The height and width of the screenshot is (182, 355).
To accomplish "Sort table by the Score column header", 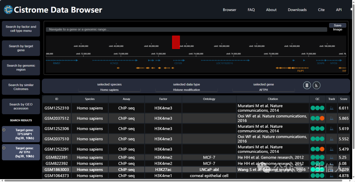I will coord(343,99).
